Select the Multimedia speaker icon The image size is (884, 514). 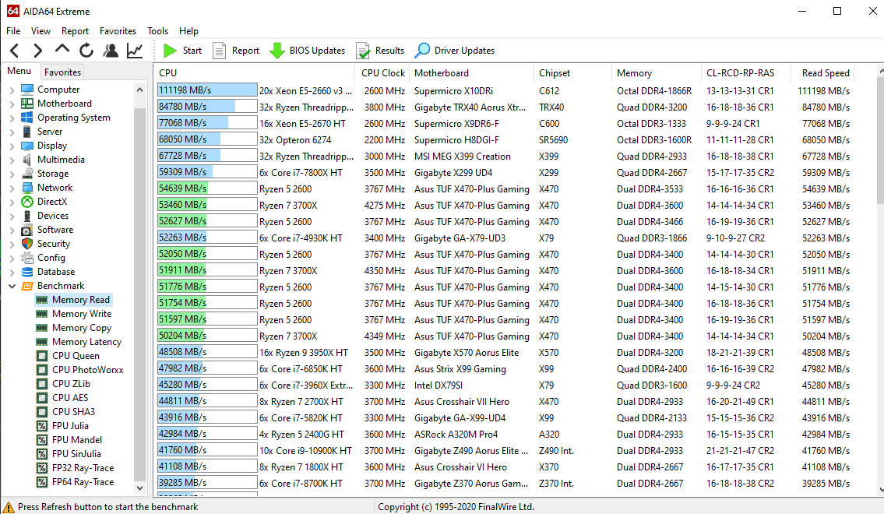[27, 160]
